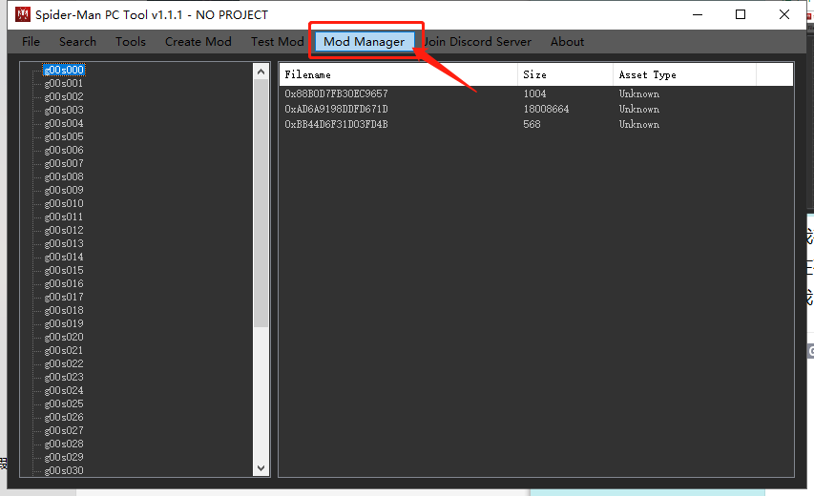This screenshot has height=496, width=814.
Task: Open the About menu
Action: [x=567, y=41]
